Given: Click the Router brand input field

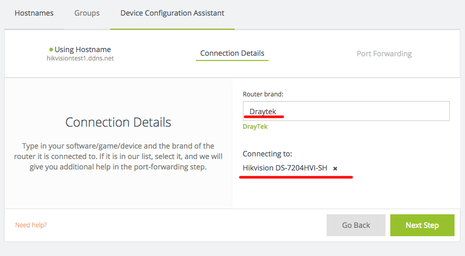Looking at the screenshot, I should (x=346, y=111).
